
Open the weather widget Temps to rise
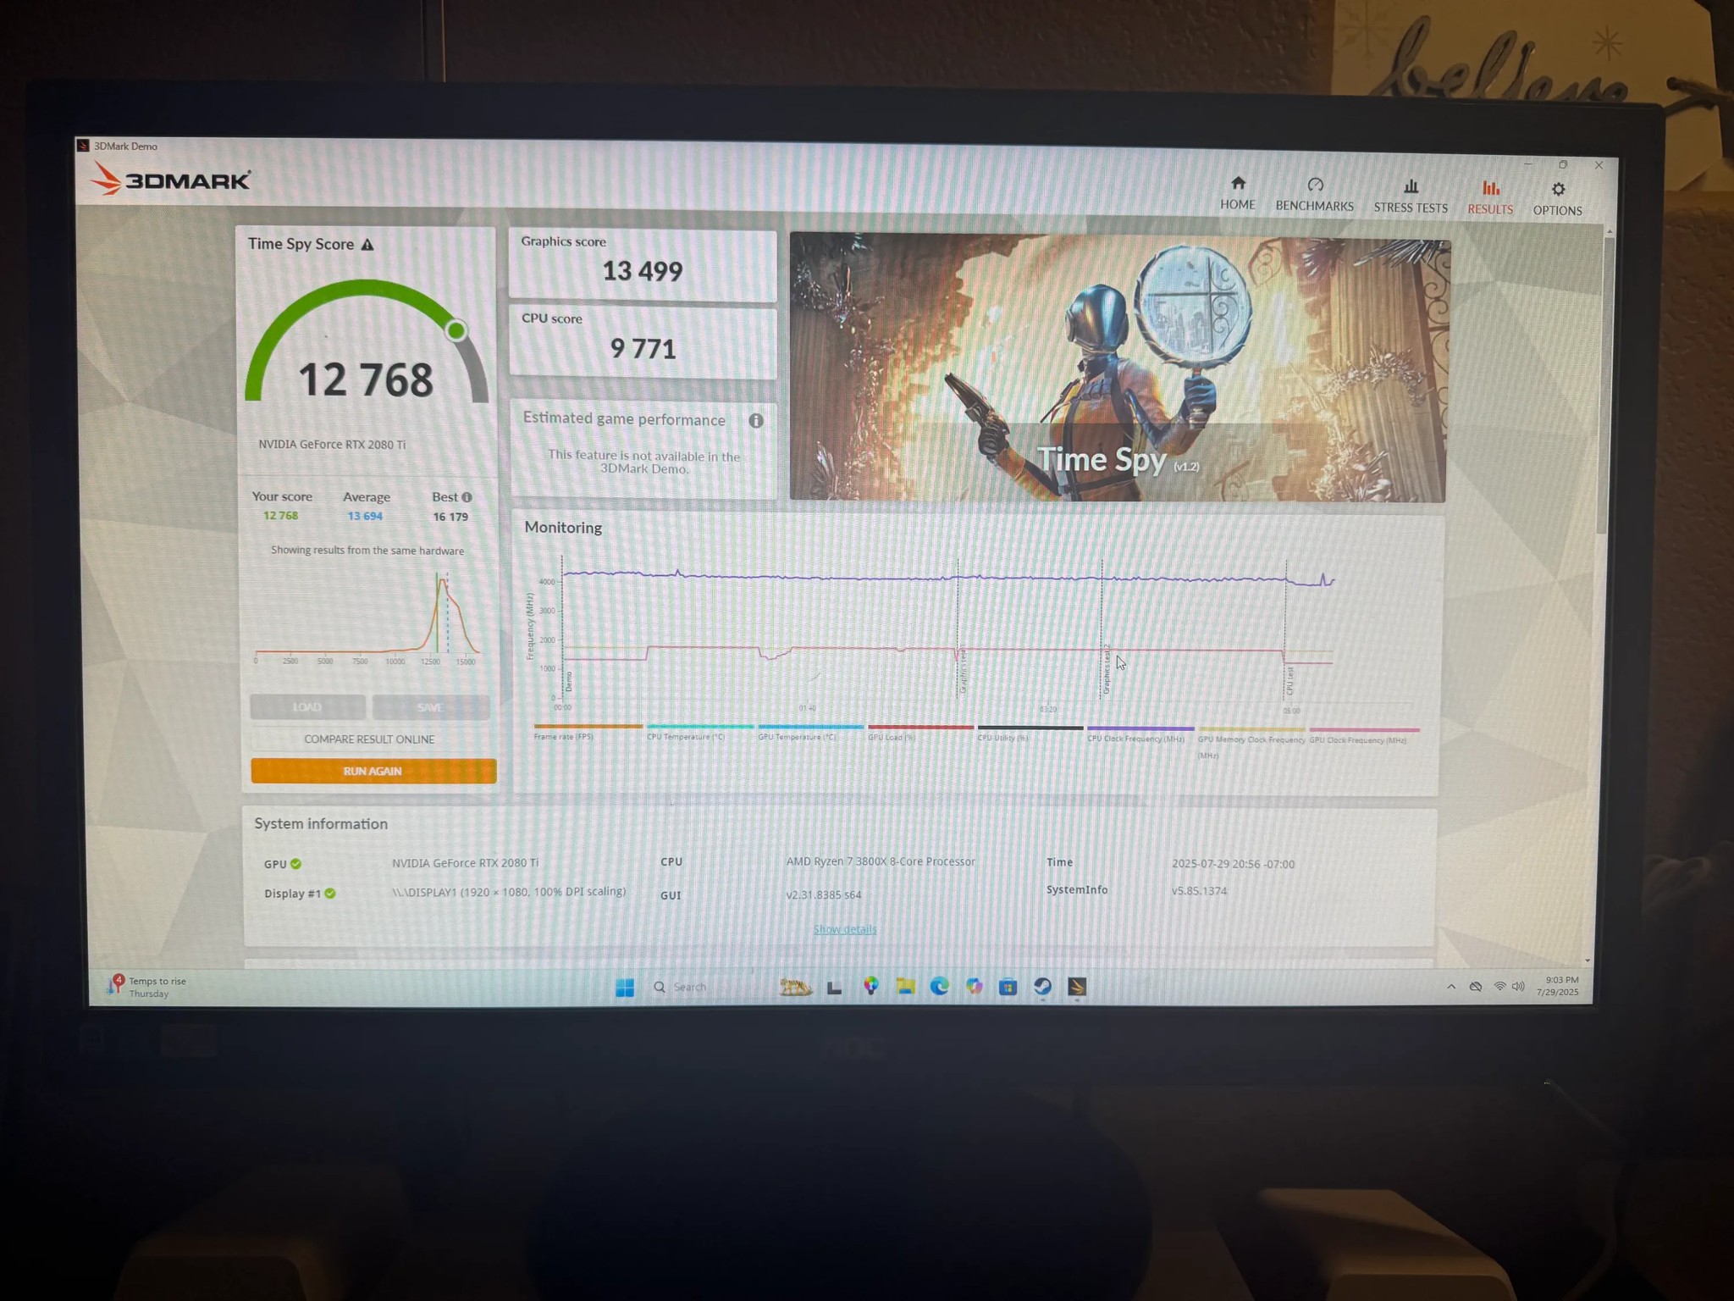point(146,987)
